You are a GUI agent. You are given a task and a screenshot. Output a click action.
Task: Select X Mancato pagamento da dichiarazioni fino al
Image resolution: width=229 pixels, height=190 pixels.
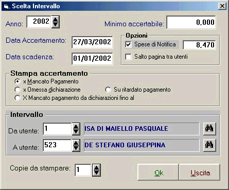tap(17, 98)
